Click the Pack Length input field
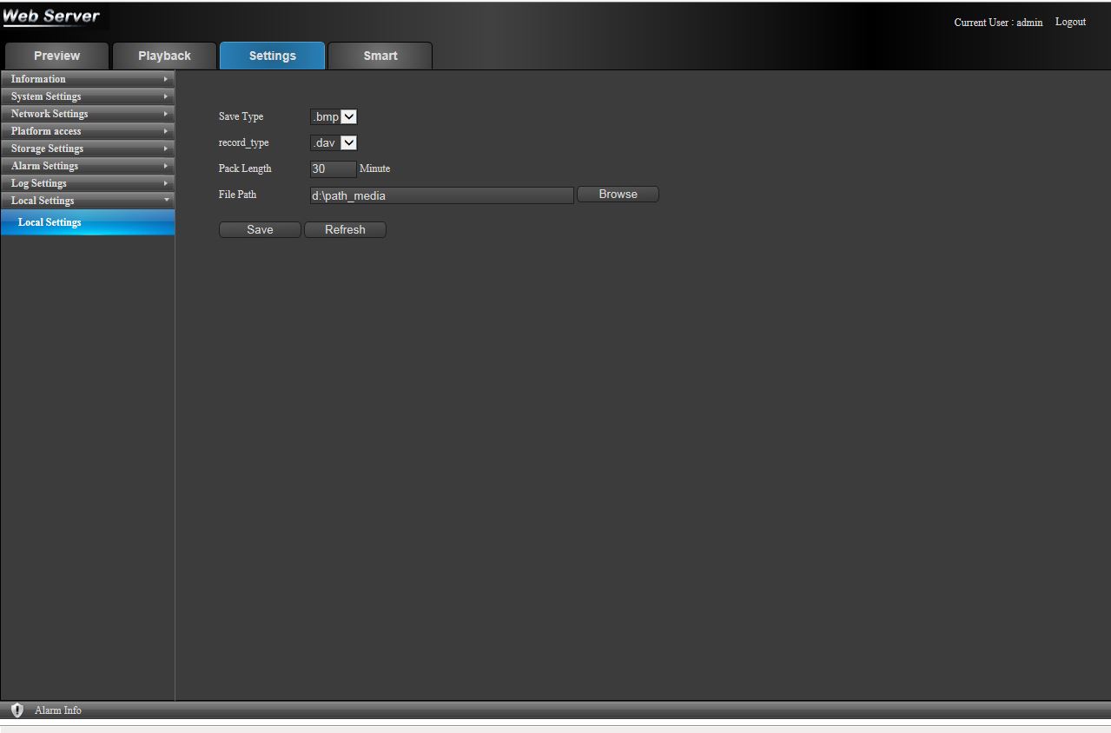This screenshot has width=1111, height=733. [x=333, y=169]
